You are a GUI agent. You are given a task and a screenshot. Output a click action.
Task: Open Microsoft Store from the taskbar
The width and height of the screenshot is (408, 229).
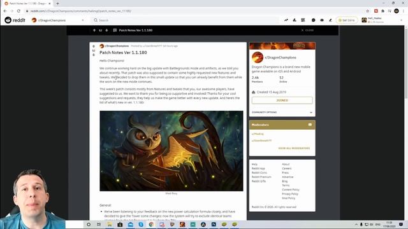(x=120, y=225)
